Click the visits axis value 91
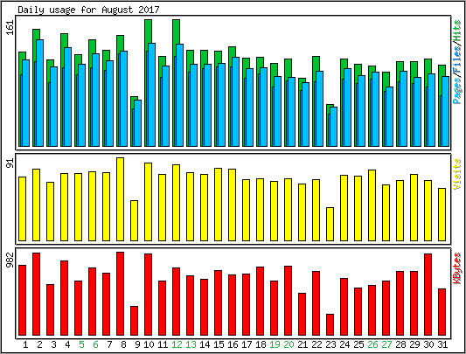This screenshot has height=354, width=466. 10,163
